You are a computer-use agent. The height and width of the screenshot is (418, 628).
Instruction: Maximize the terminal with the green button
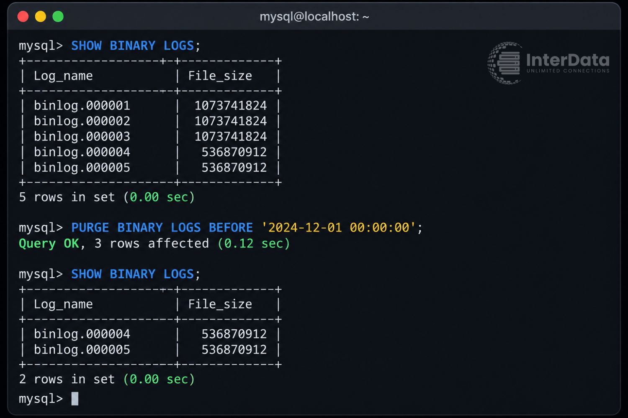58,17
